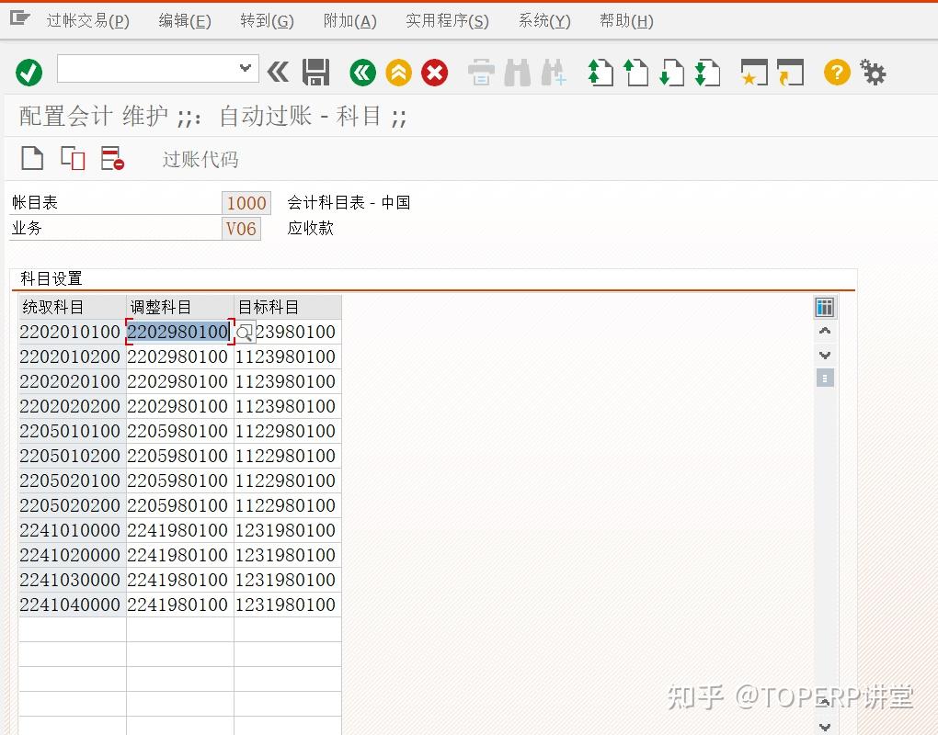Cancel the transaction with the red X icon
The image size is (938, 735).
click(434, 73)
